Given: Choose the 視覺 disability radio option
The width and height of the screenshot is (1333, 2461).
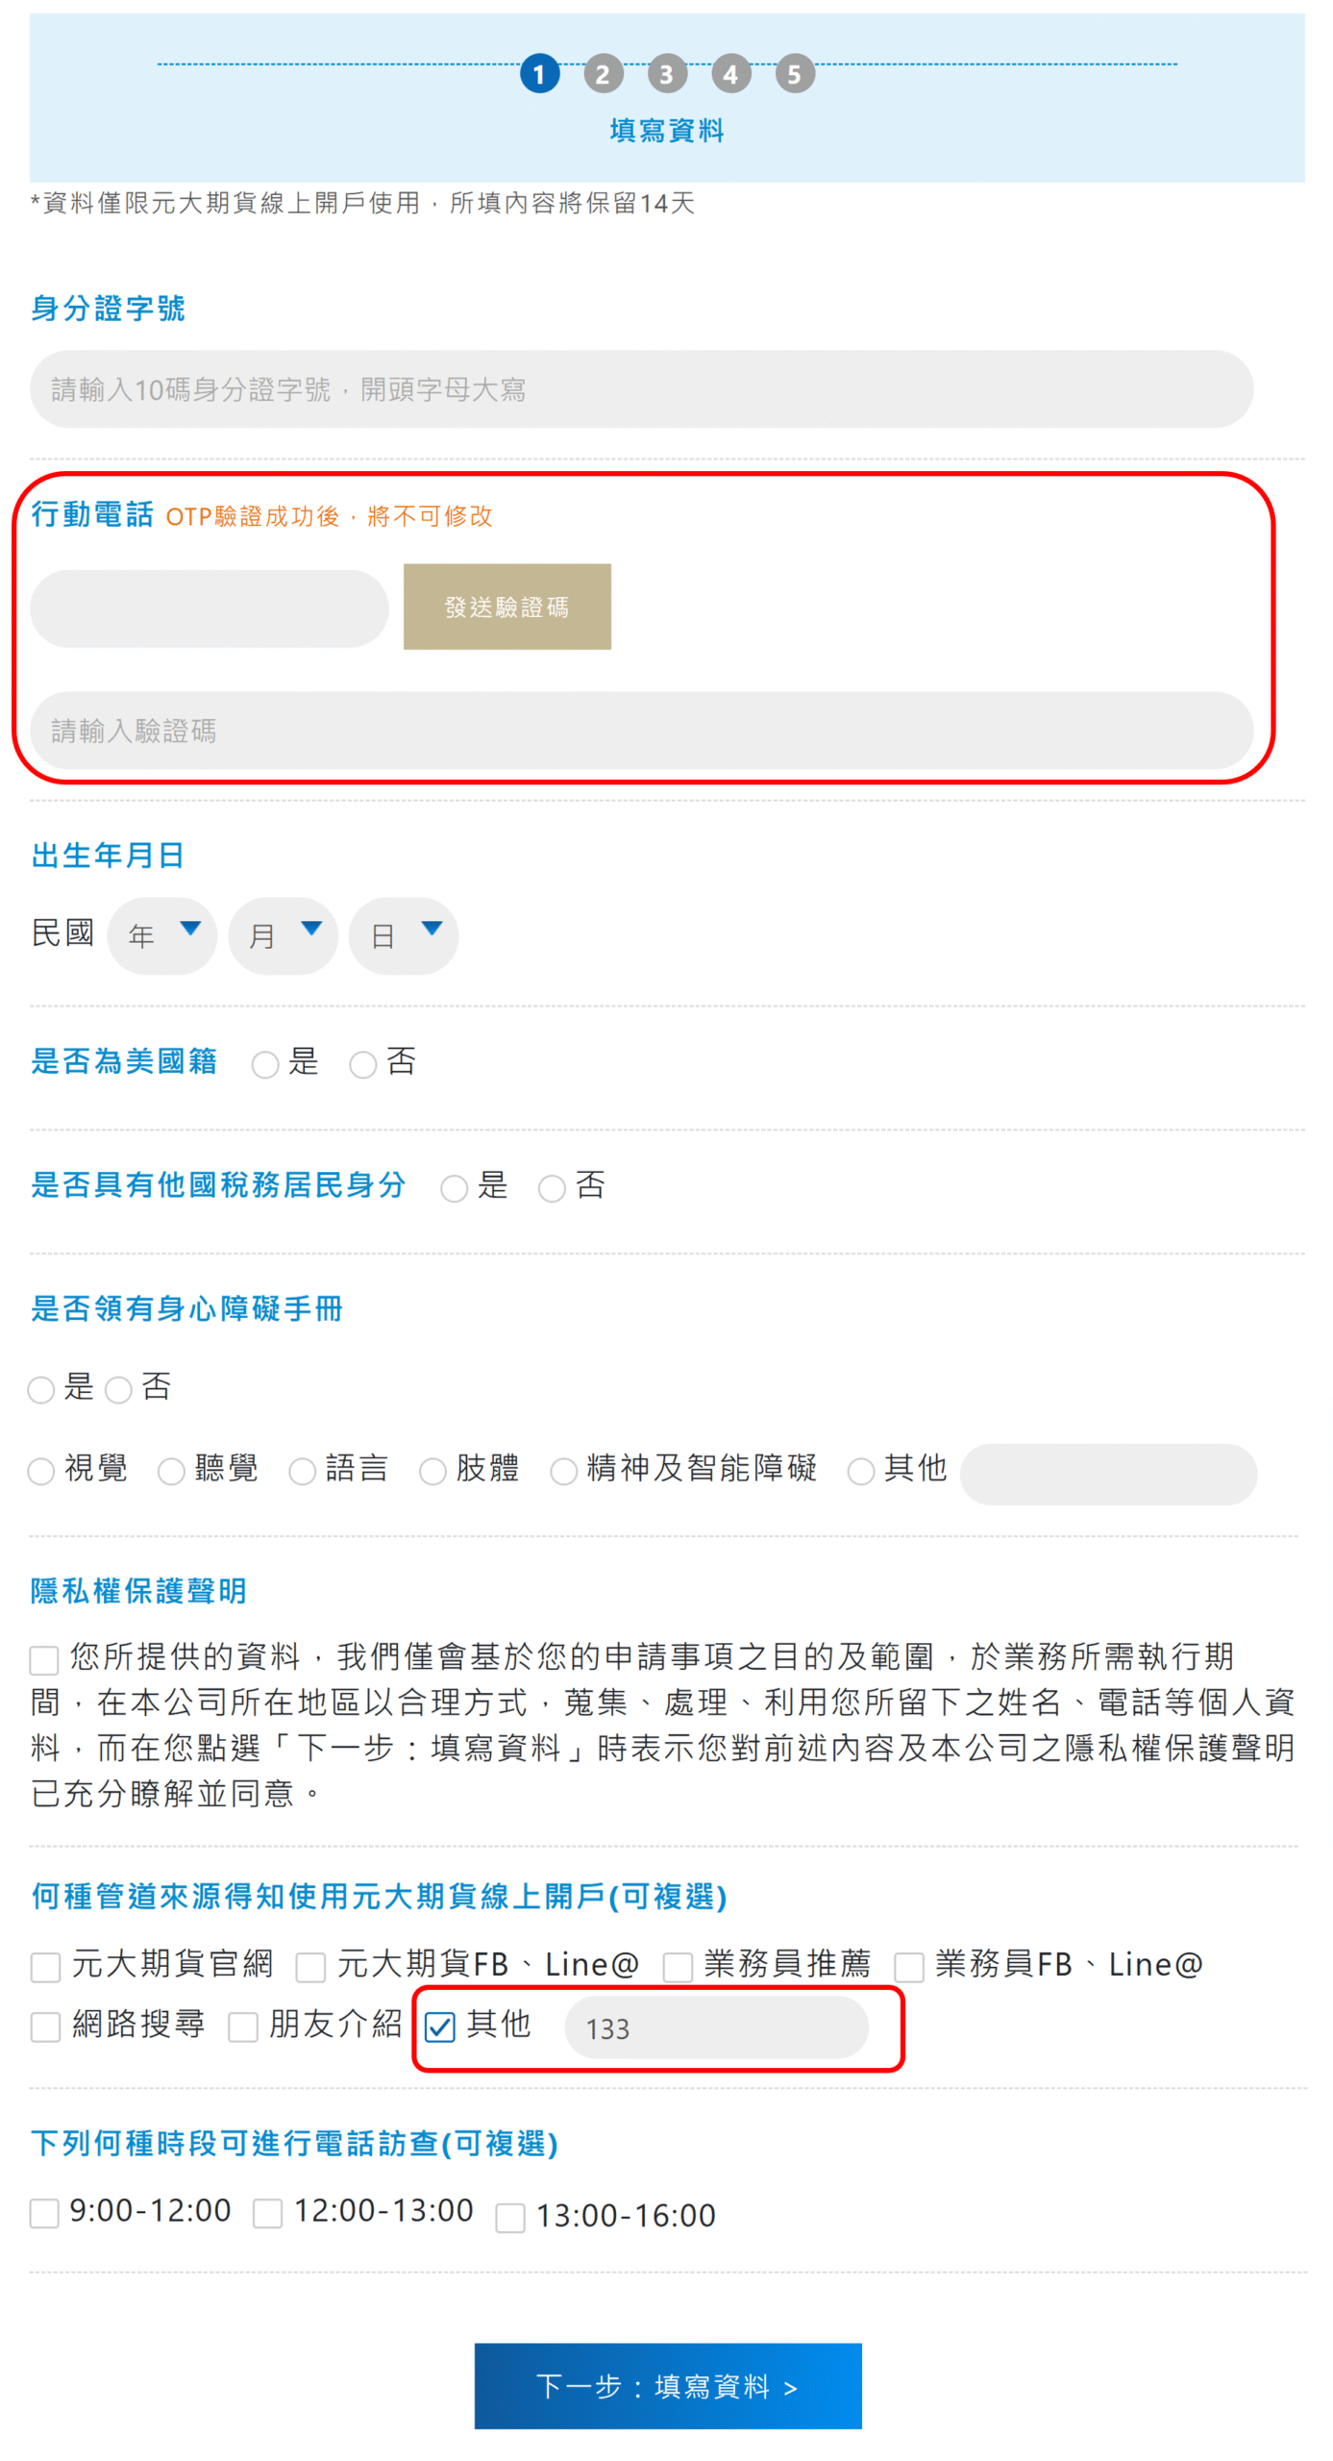Looking at the screenshot, I should coord(41,1470).
